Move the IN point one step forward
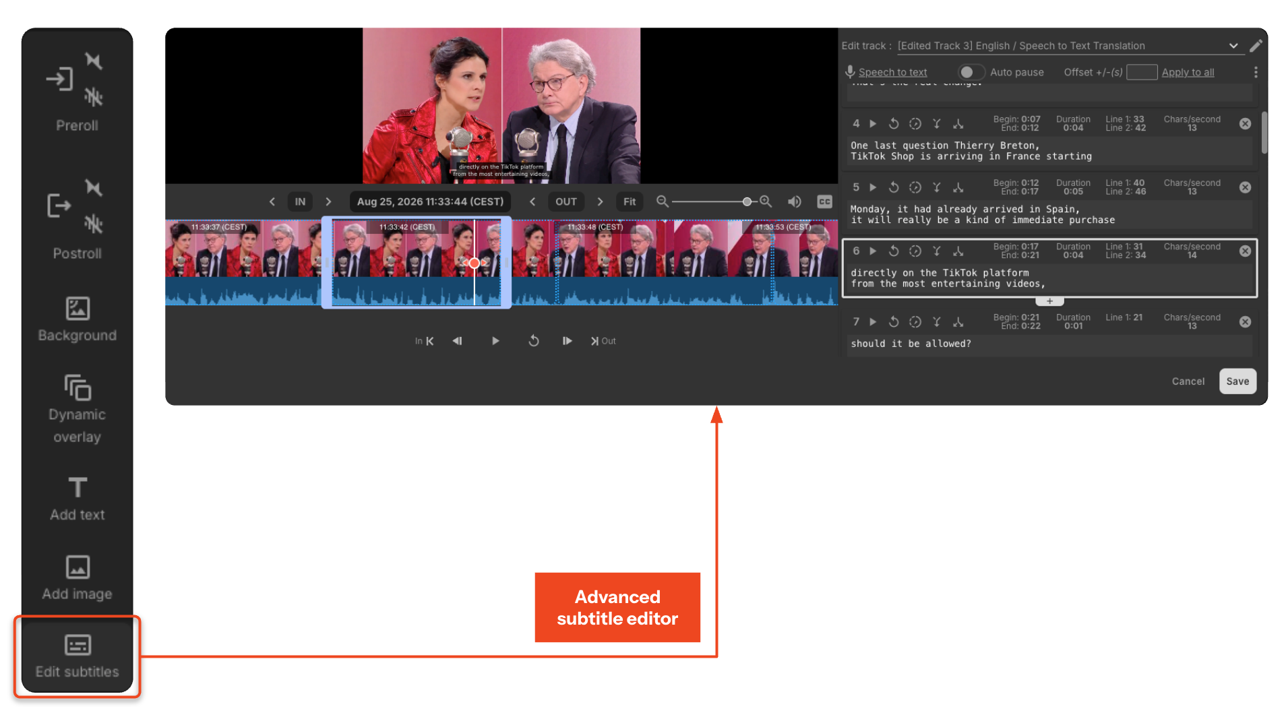The width and height of the screenshot is (1286, 721). coord(328,201)
